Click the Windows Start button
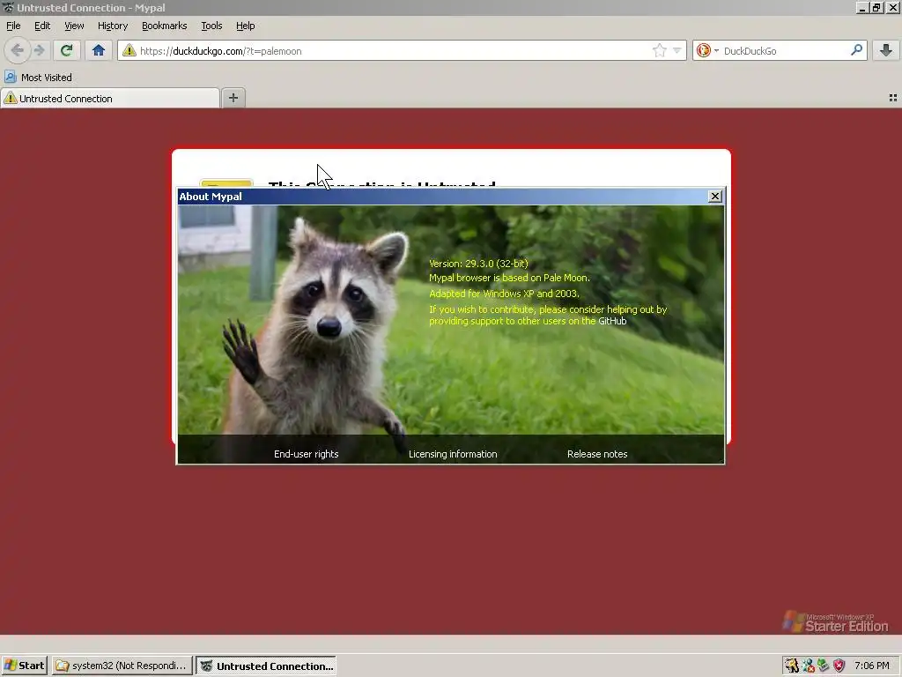The height and width of the screenshot is (677, 902). [x=25, y=666]
